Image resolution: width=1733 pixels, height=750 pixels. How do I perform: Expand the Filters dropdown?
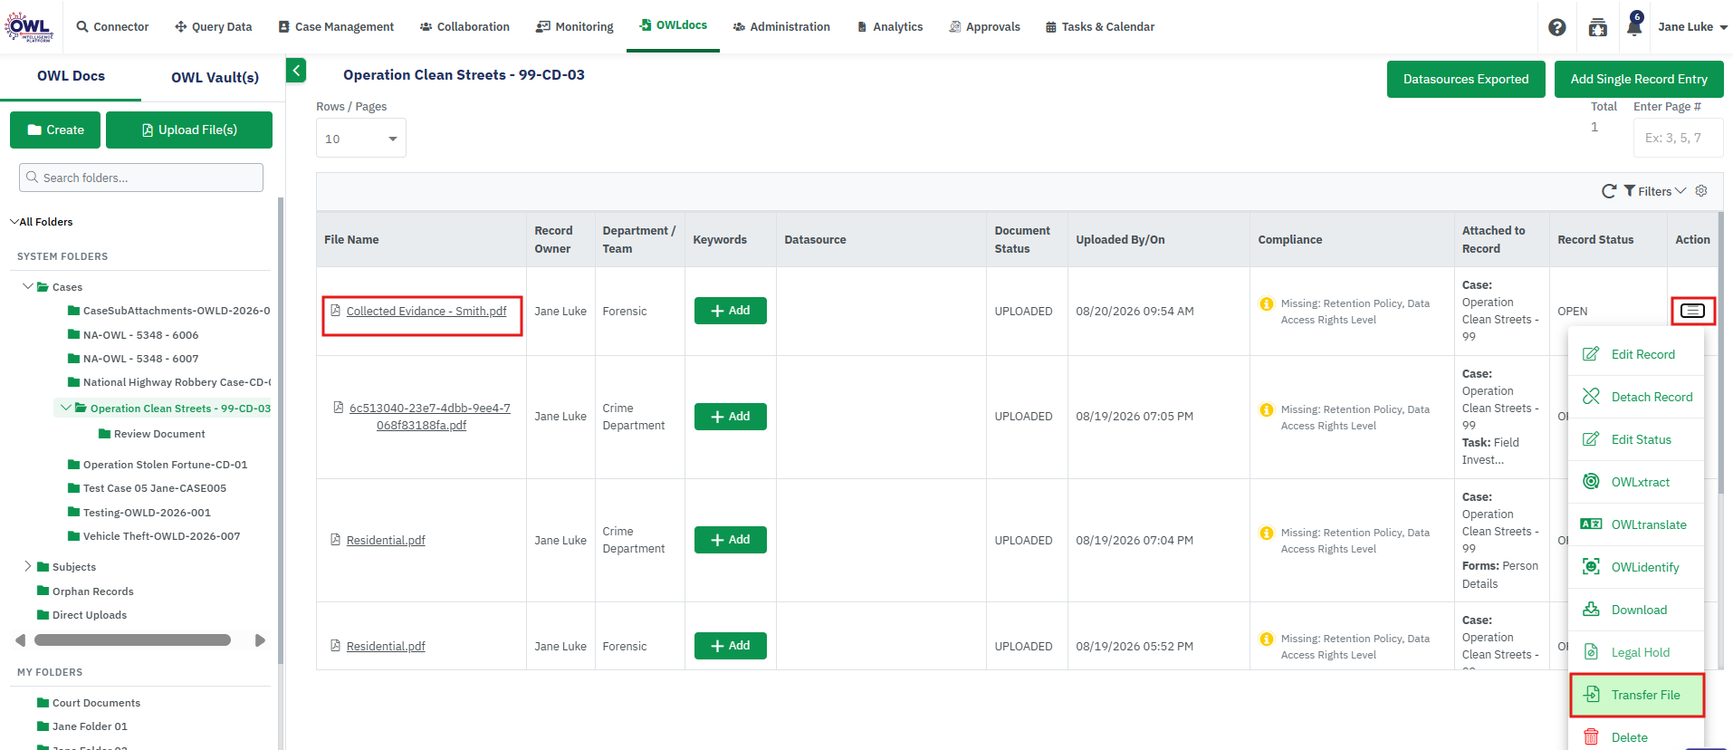pos(1655,191)
